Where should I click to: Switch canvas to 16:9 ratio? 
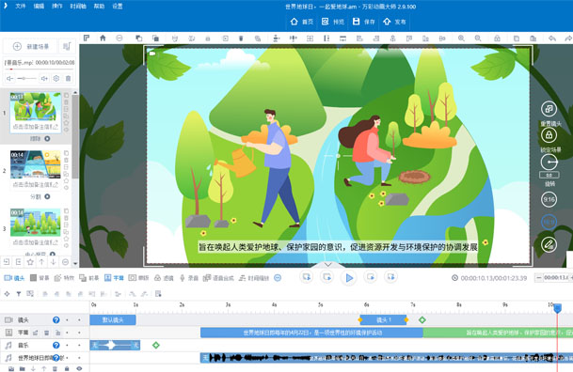pyautogui.click(x=549, y=222)
